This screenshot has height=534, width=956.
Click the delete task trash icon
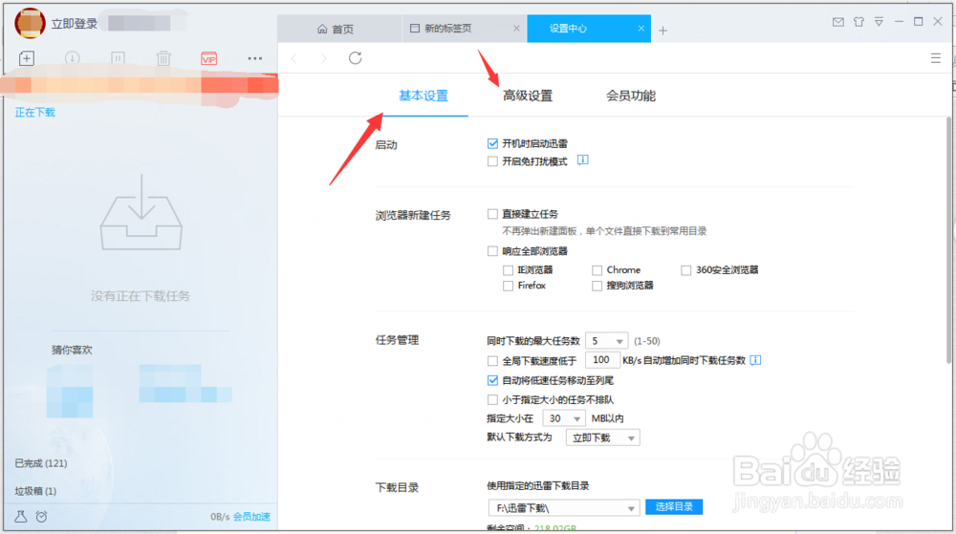pos(163,58)
